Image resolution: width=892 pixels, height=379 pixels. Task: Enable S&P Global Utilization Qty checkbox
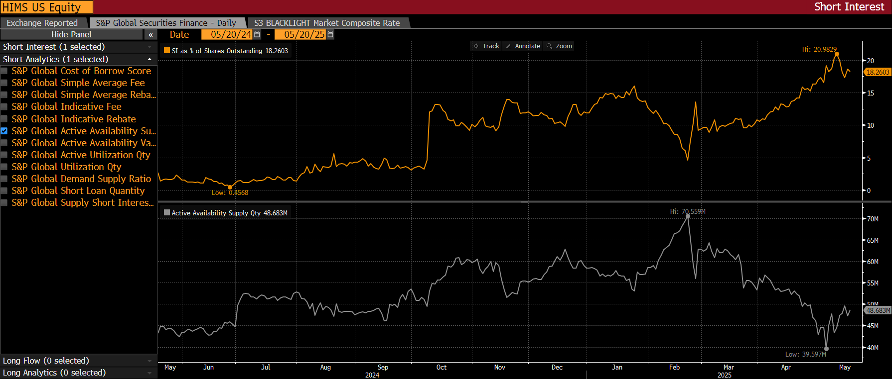4,167
